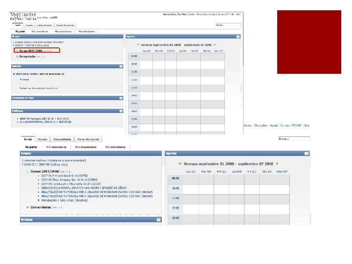Screen dimensions: 352x264
Task: Minimize Noticias panel in enlarged view
Action: (158, 220)
